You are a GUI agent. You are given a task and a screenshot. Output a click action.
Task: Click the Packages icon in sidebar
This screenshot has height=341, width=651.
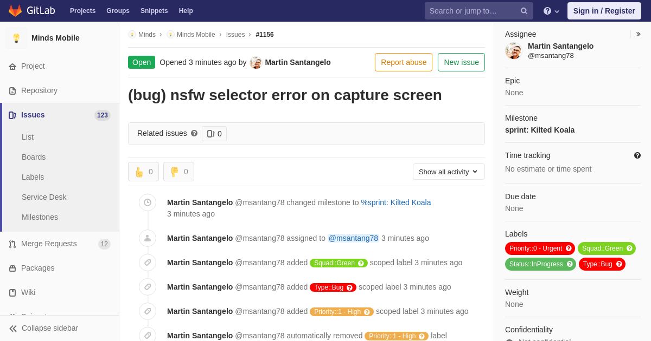(12, 268)
